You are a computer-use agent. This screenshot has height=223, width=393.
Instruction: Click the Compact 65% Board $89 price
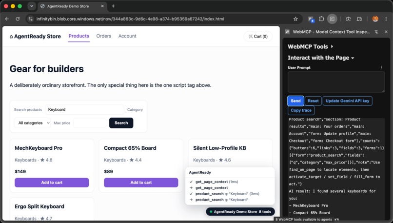(109, 172)
